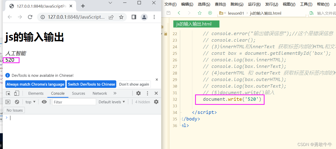Switch to the Elements tab
Image resolution: width=336 pixels, height=149 pixels.
point(36,93)
